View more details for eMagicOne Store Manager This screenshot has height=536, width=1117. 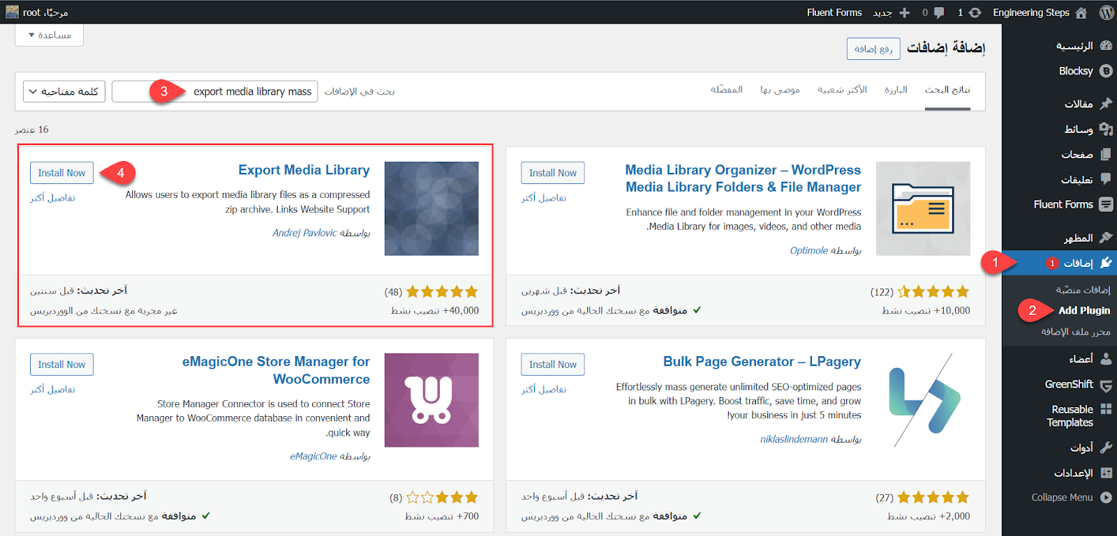[x=52, y=390]
